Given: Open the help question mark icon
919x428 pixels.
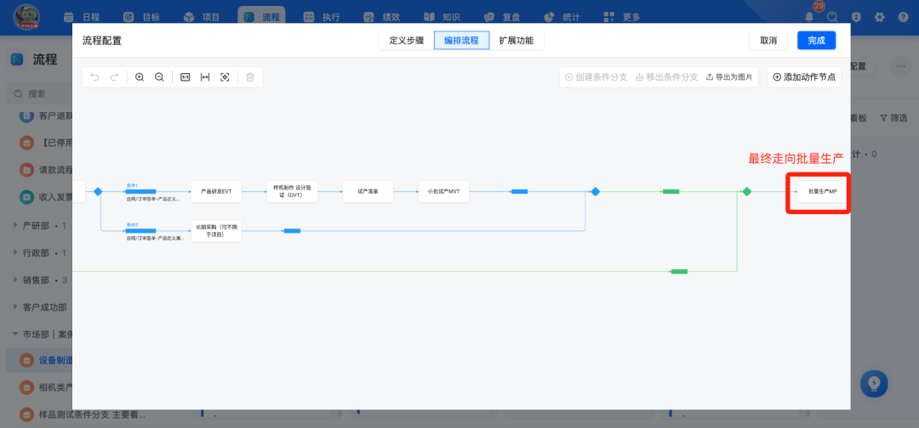Looking at the screenshot, I should [903, 17].
